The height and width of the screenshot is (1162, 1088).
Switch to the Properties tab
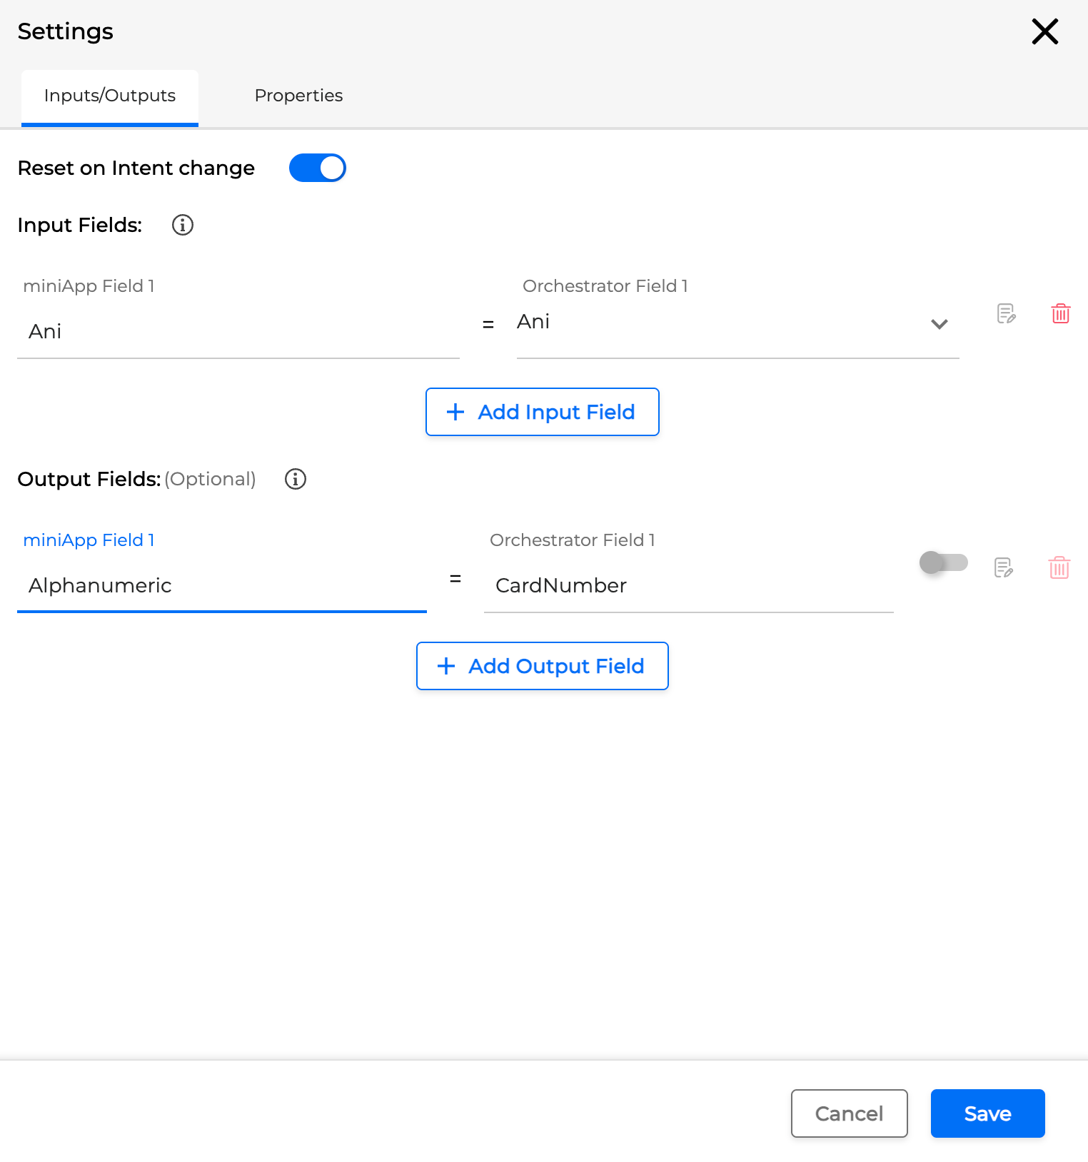[298, 96]
